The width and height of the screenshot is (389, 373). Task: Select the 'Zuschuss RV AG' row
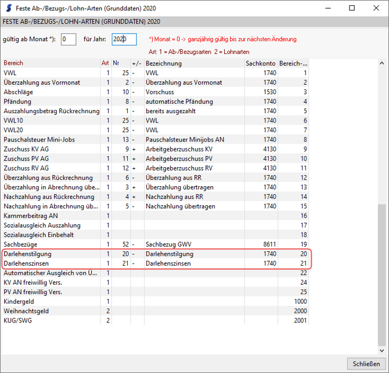(156, 168)
